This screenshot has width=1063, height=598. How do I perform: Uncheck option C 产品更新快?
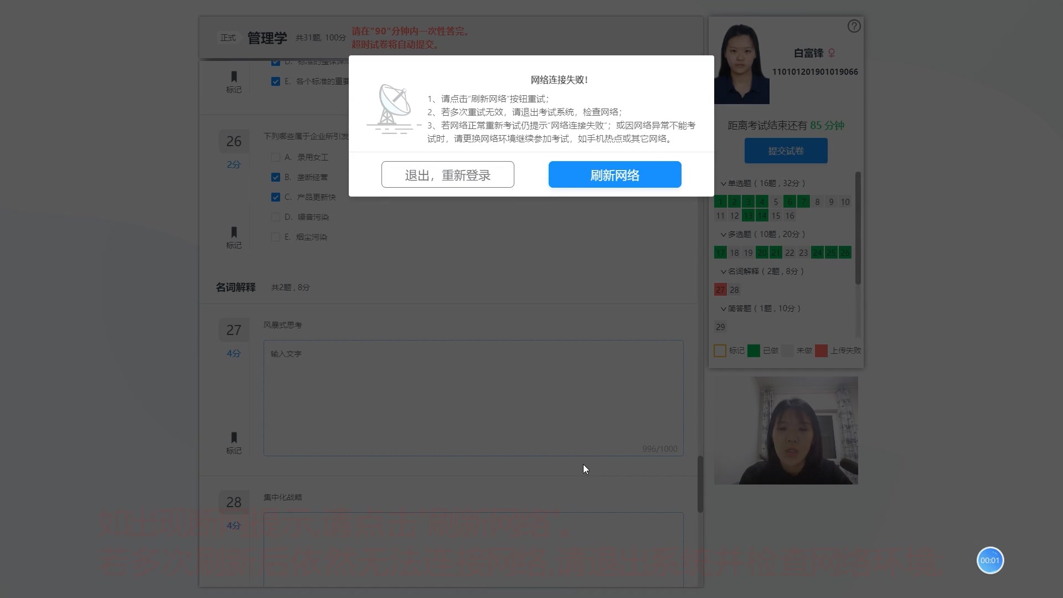point(276,197)
